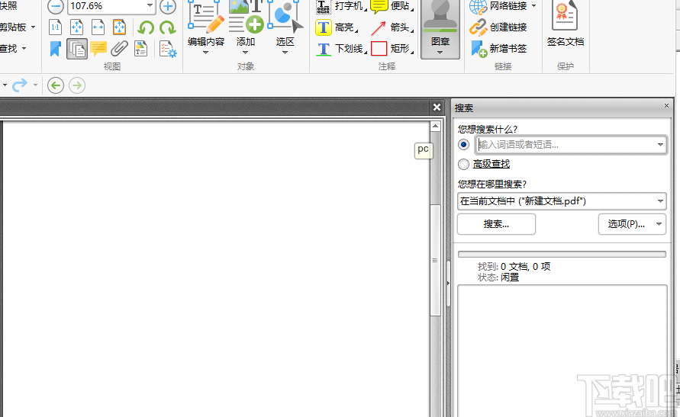Screen dimensions: 680x417
Task: Expand the arrow under 图章
Action: (440, 53)
